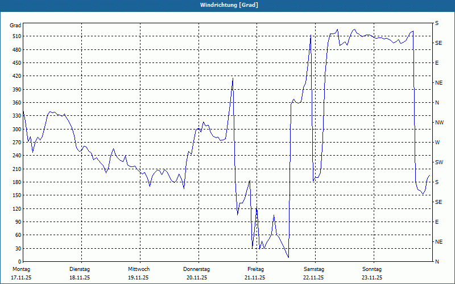Pick the 450 degree axis label

point(17,63)
